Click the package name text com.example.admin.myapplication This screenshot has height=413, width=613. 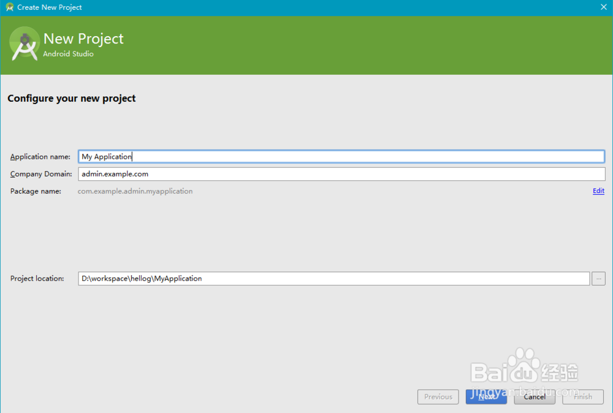point(135,191)
